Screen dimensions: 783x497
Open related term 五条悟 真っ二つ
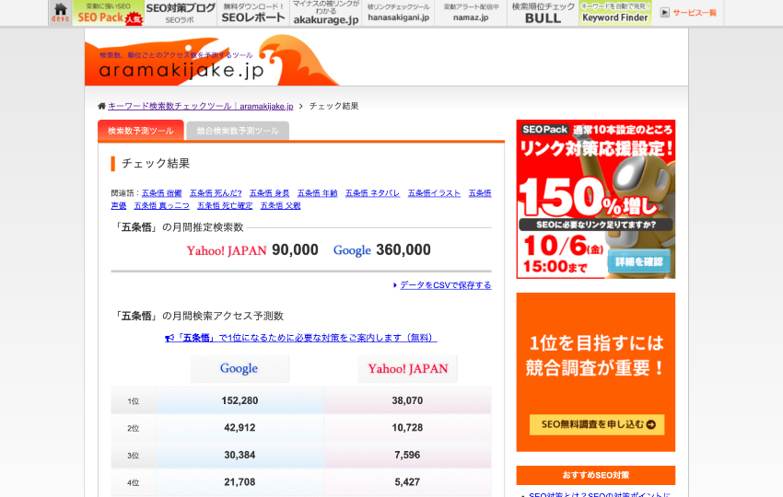point(162,205)
